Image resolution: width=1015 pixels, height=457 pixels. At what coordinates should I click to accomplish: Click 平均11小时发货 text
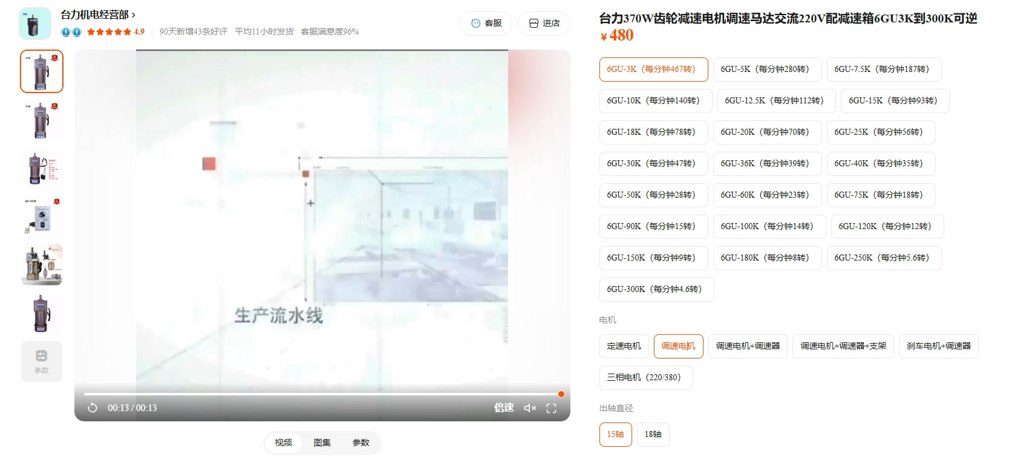tap(264, 32)
